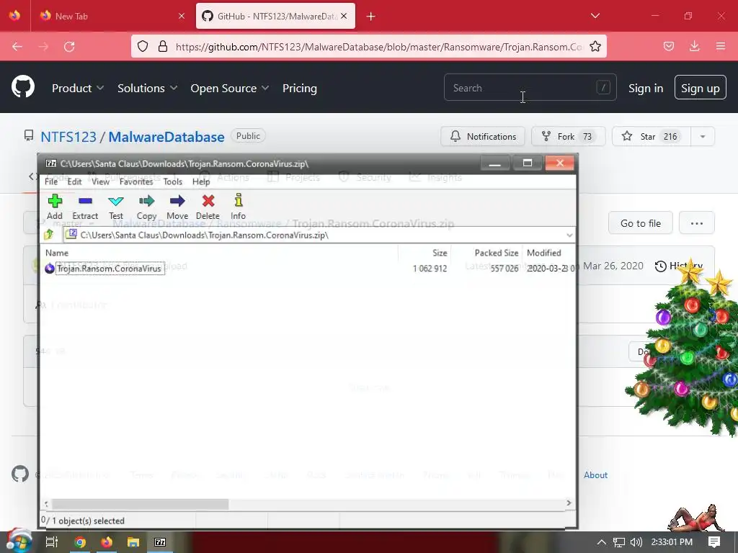Expand the Product dropdown on GitHub
738x553 pixels.
point(78,88)
